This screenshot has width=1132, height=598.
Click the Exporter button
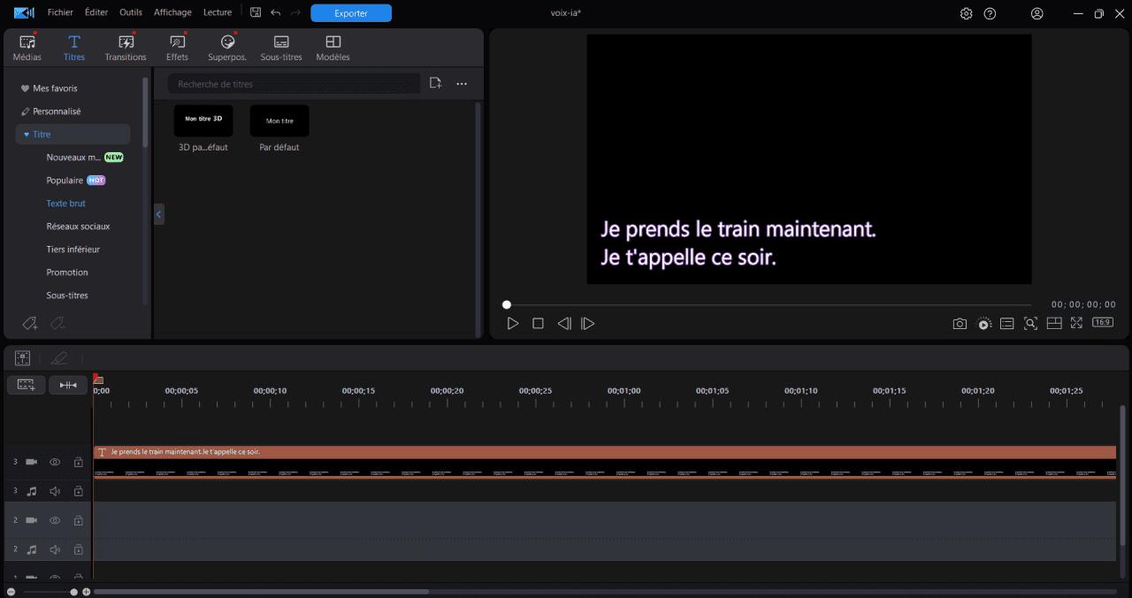pos(351,12)
